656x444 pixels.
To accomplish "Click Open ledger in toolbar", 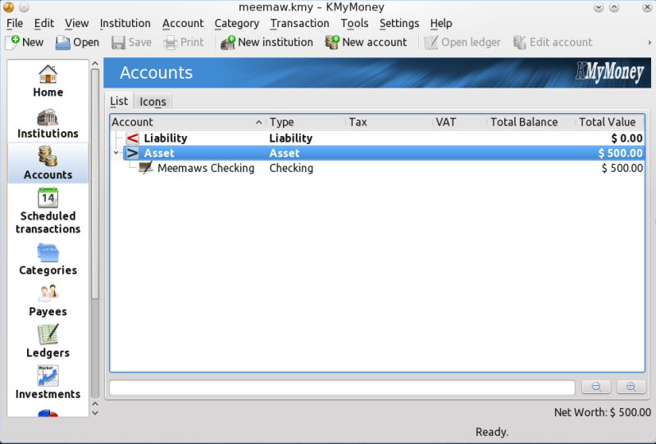I will point(462,43).
